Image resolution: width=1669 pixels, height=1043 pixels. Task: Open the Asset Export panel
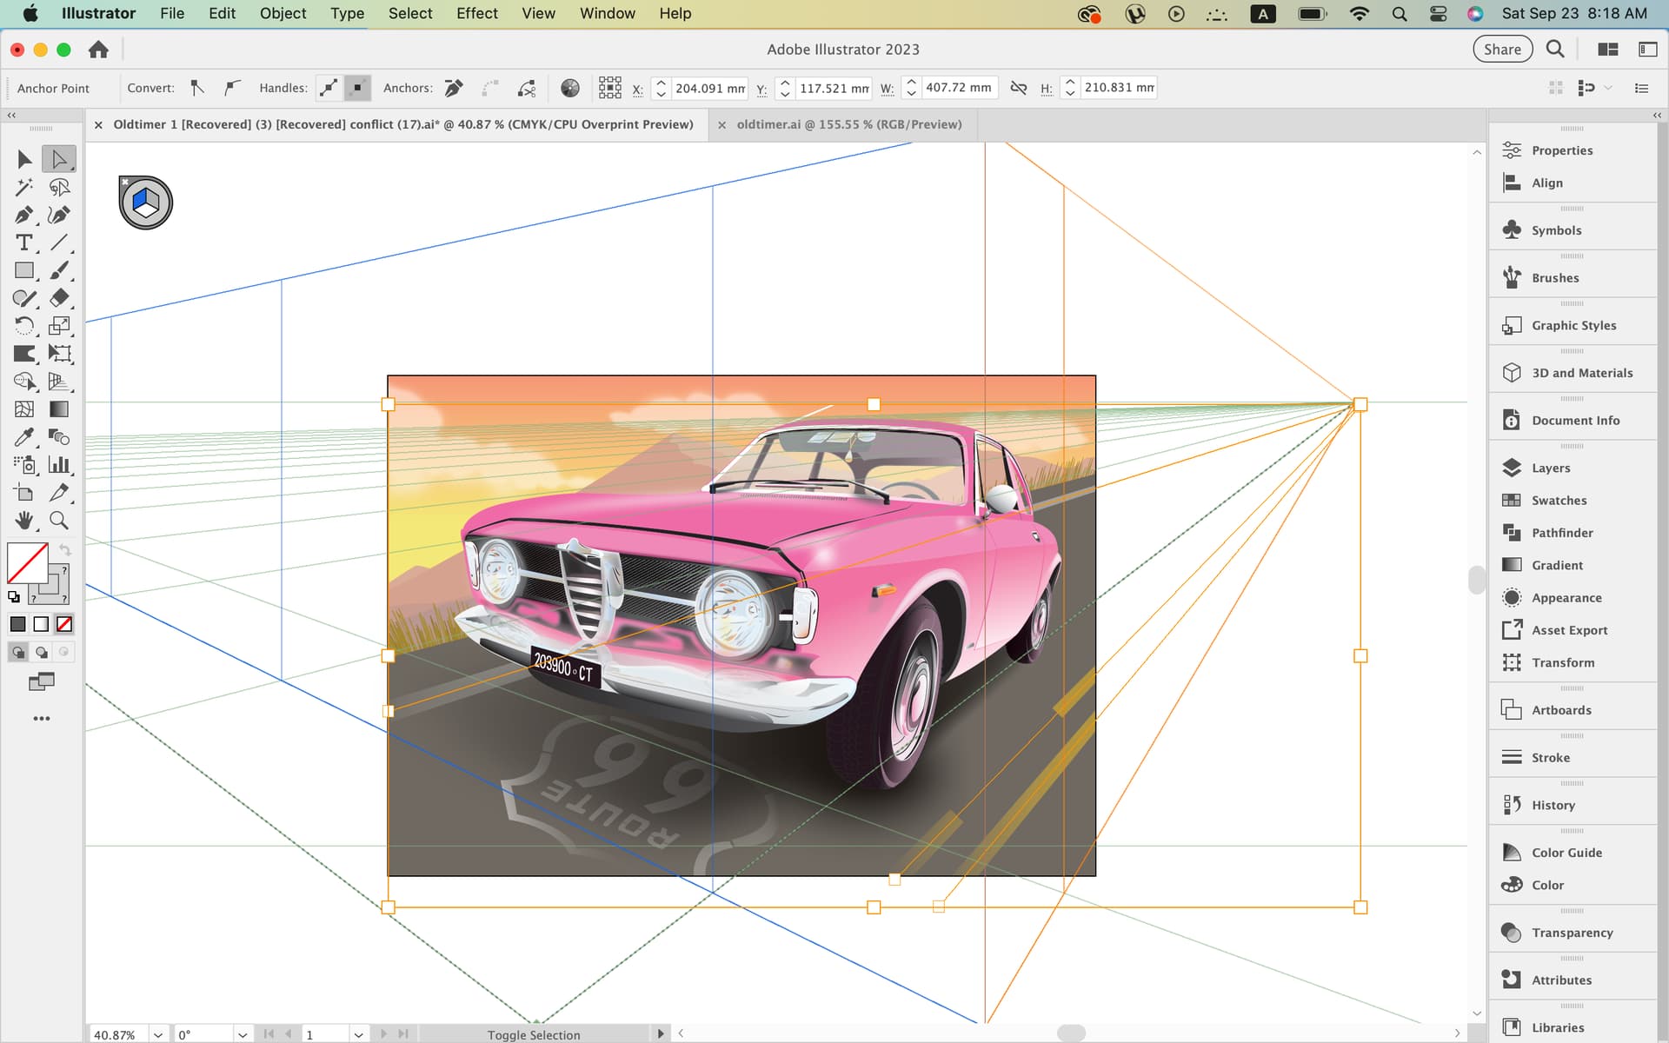(1569, 630)
